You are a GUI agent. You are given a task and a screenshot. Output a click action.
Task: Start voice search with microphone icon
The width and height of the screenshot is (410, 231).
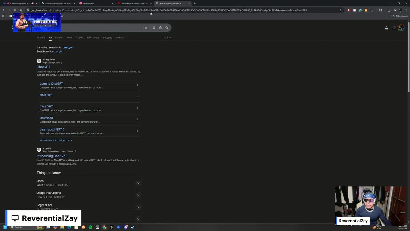coord(154,28)
